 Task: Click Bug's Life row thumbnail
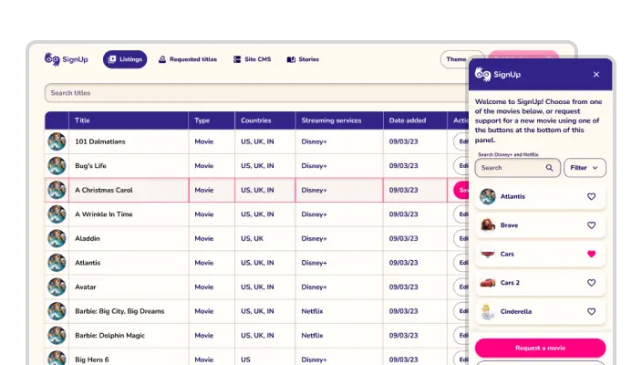(57, 166)
